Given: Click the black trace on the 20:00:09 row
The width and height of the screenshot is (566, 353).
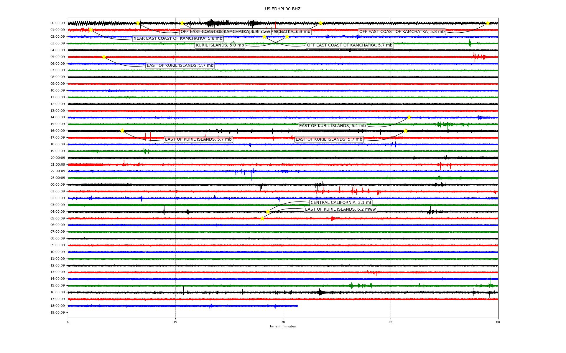Looking at the screenshot, I should [283, 158].
